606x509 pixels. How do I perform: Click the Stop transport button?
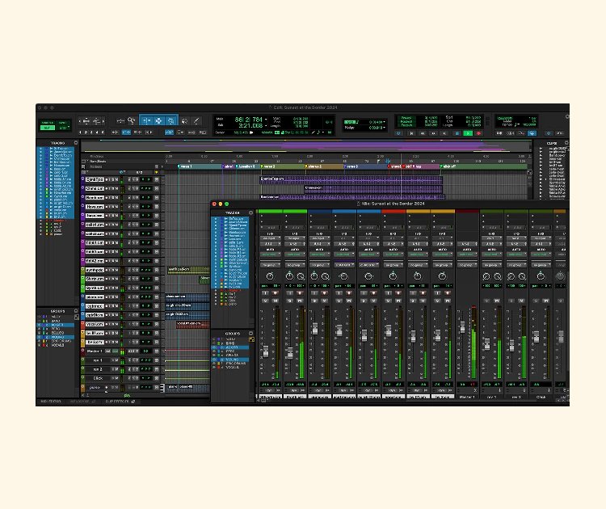(457, 133)
